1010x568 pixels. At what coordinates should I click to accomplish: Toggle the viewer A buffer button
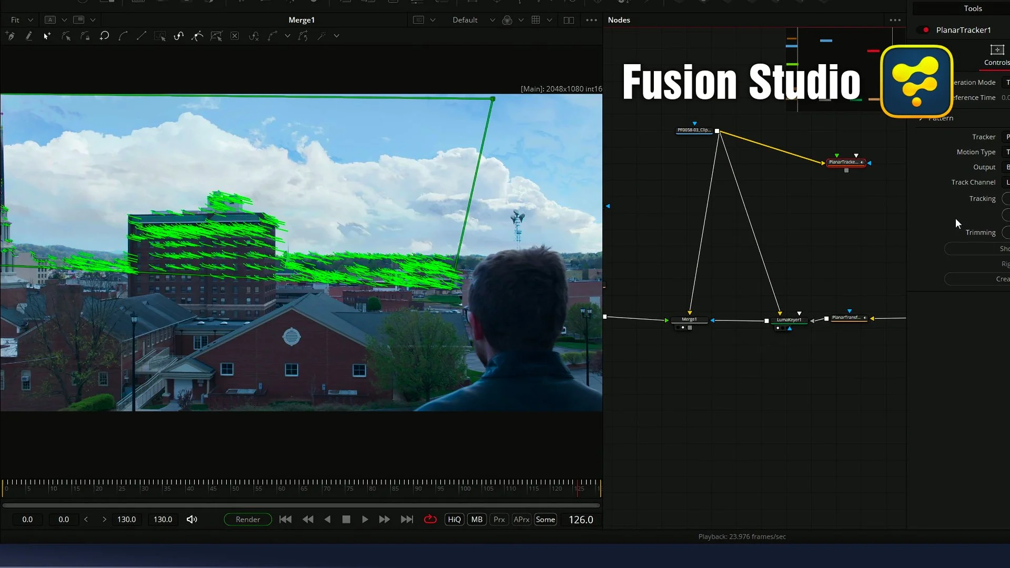pyautogui.click(x=50, y=20)
